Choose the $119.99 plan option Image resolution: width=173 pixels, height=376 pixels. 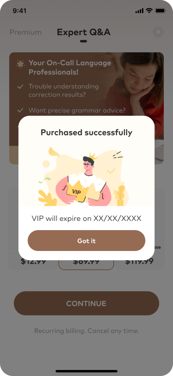(x=140, y=262)
